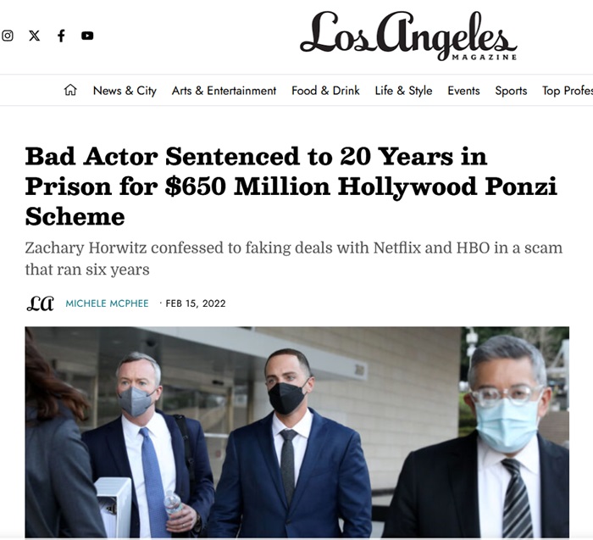593x540 pixels.
Task: Click the LA author avatar logo
Action: pyautogui.click(x=40, y=303)
